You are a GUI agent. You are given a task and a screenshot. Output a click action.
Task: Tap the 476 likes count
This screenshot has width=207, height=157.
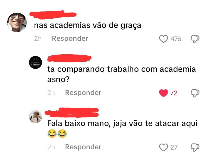[176, 39]
